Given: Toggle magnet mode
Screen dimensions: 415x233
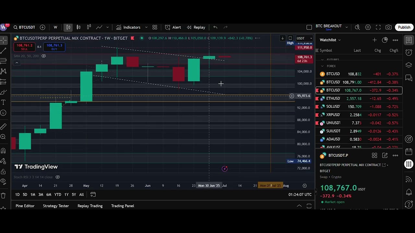Looking at the screenshot, I should [3, 151].
